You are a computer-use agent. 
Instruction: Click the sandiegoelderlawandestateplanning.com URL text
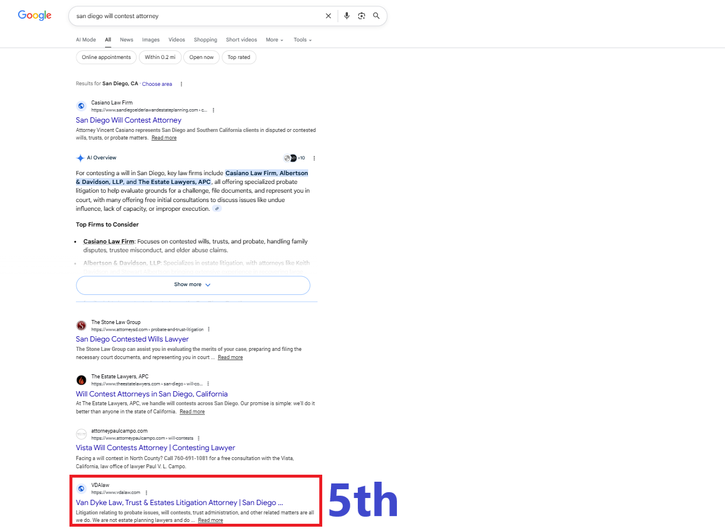pyautogui.click(x=149, y=110)
